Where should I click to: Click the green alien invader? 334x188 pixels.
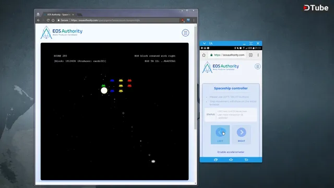[x=103, y=86]
